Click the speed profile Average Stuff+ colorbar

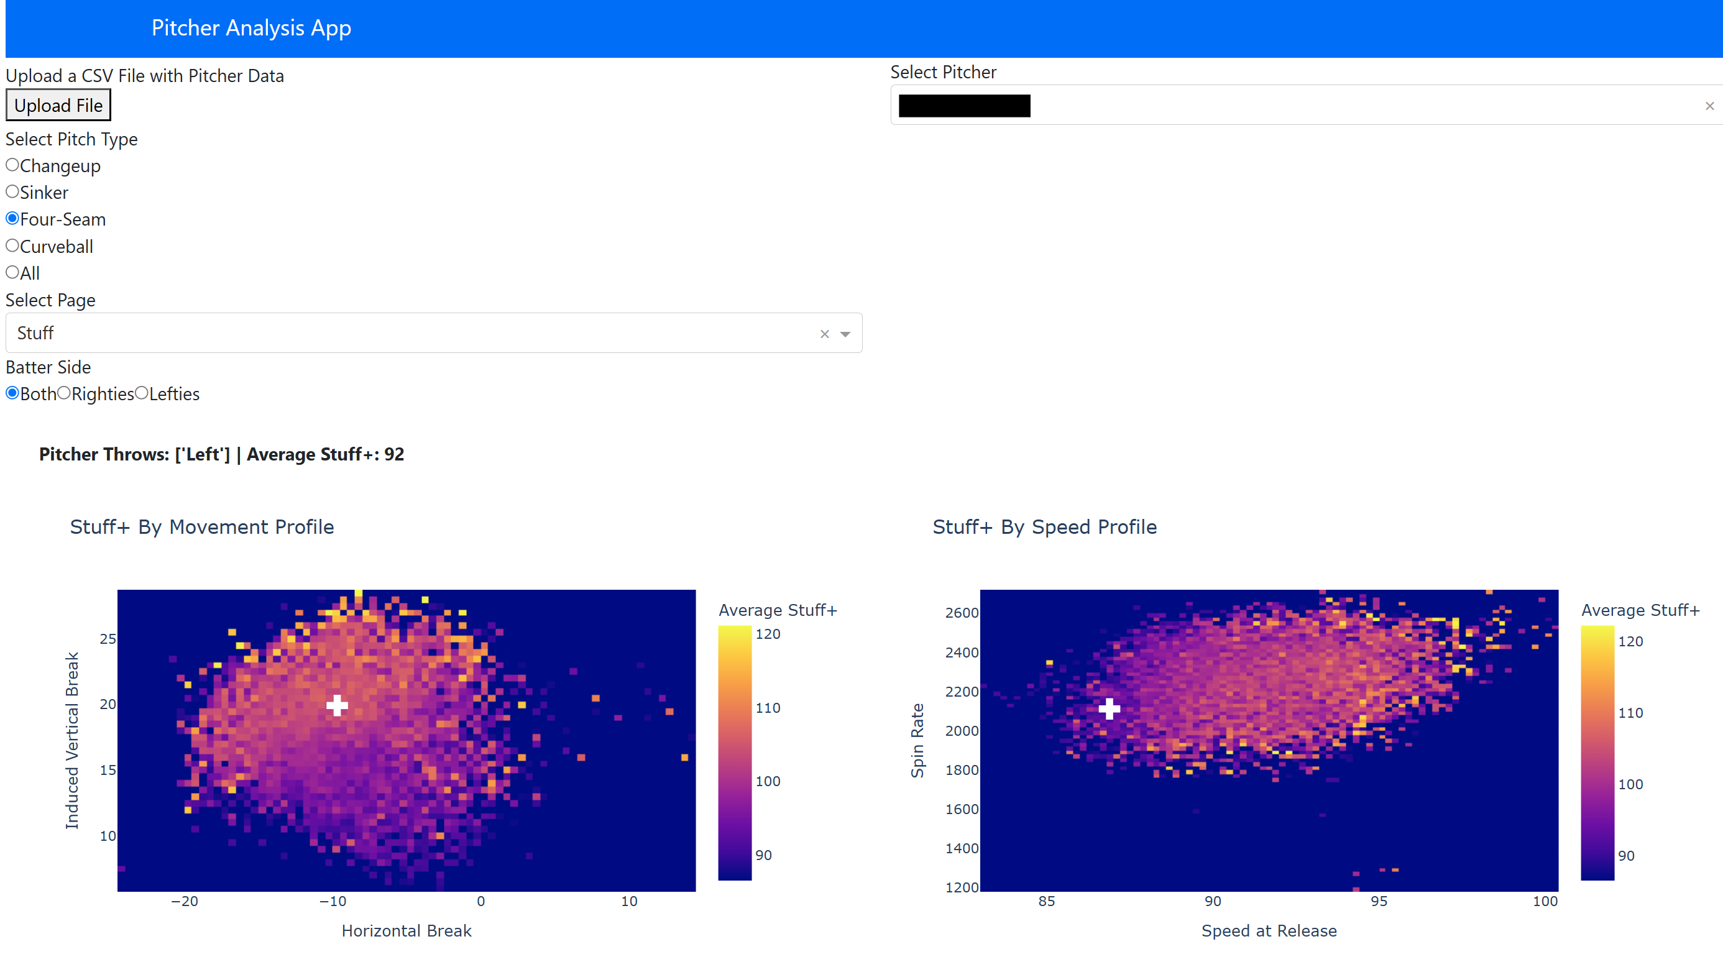point(1597,753)
